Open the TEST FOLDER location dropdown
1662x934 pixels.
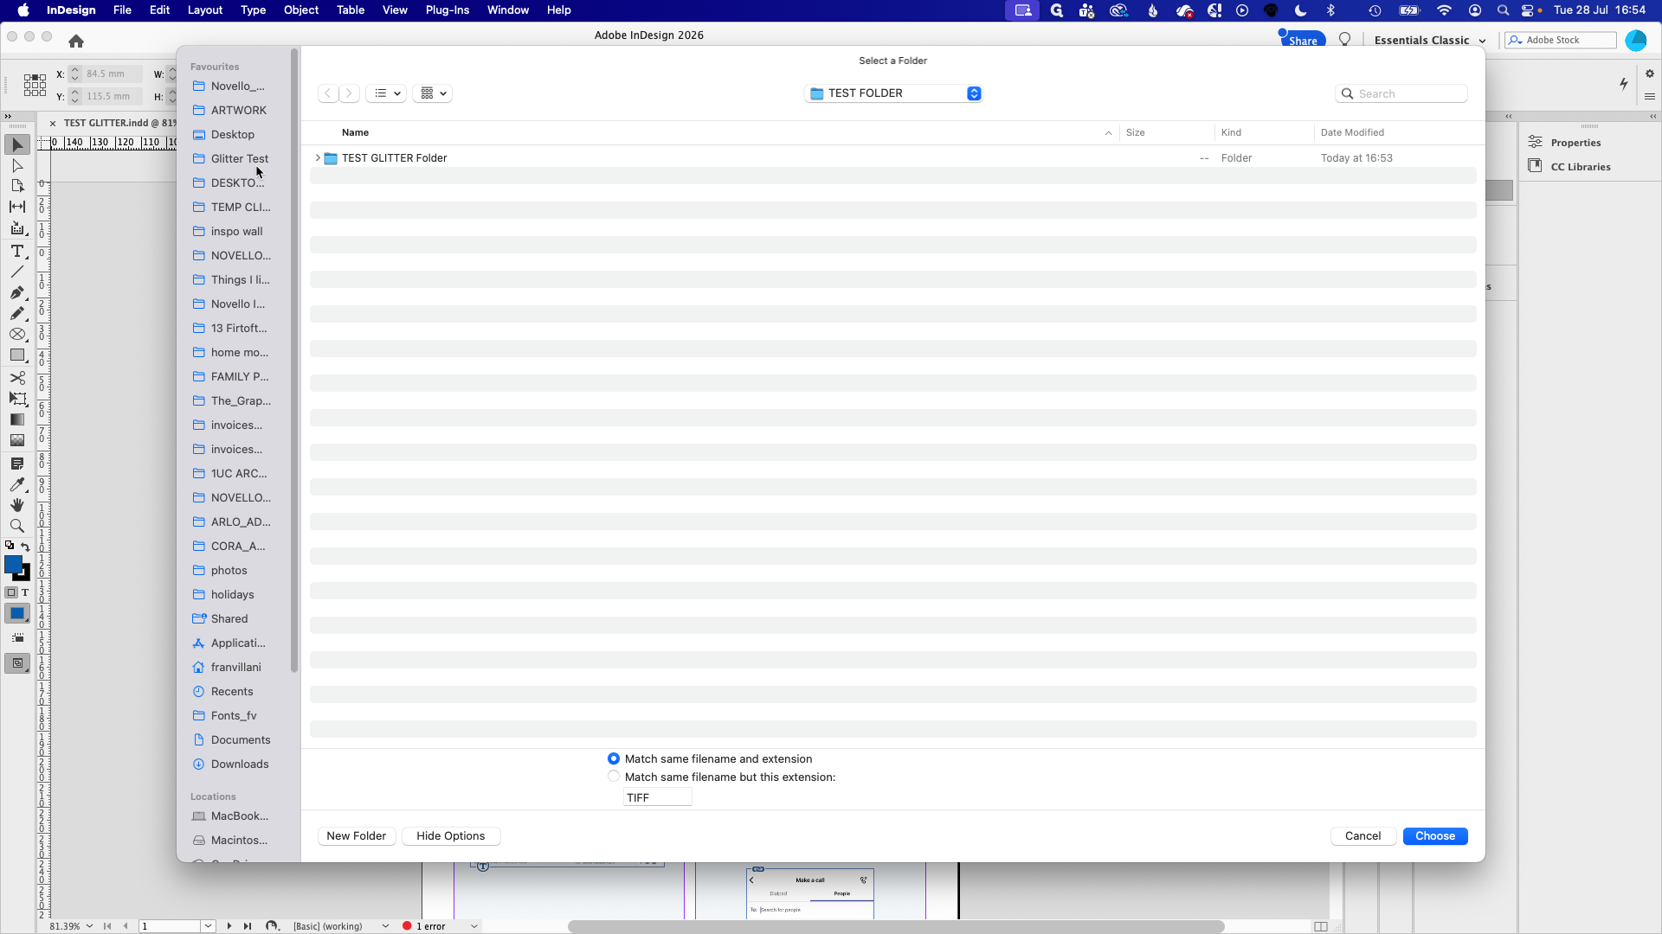[x=893, y=93]
